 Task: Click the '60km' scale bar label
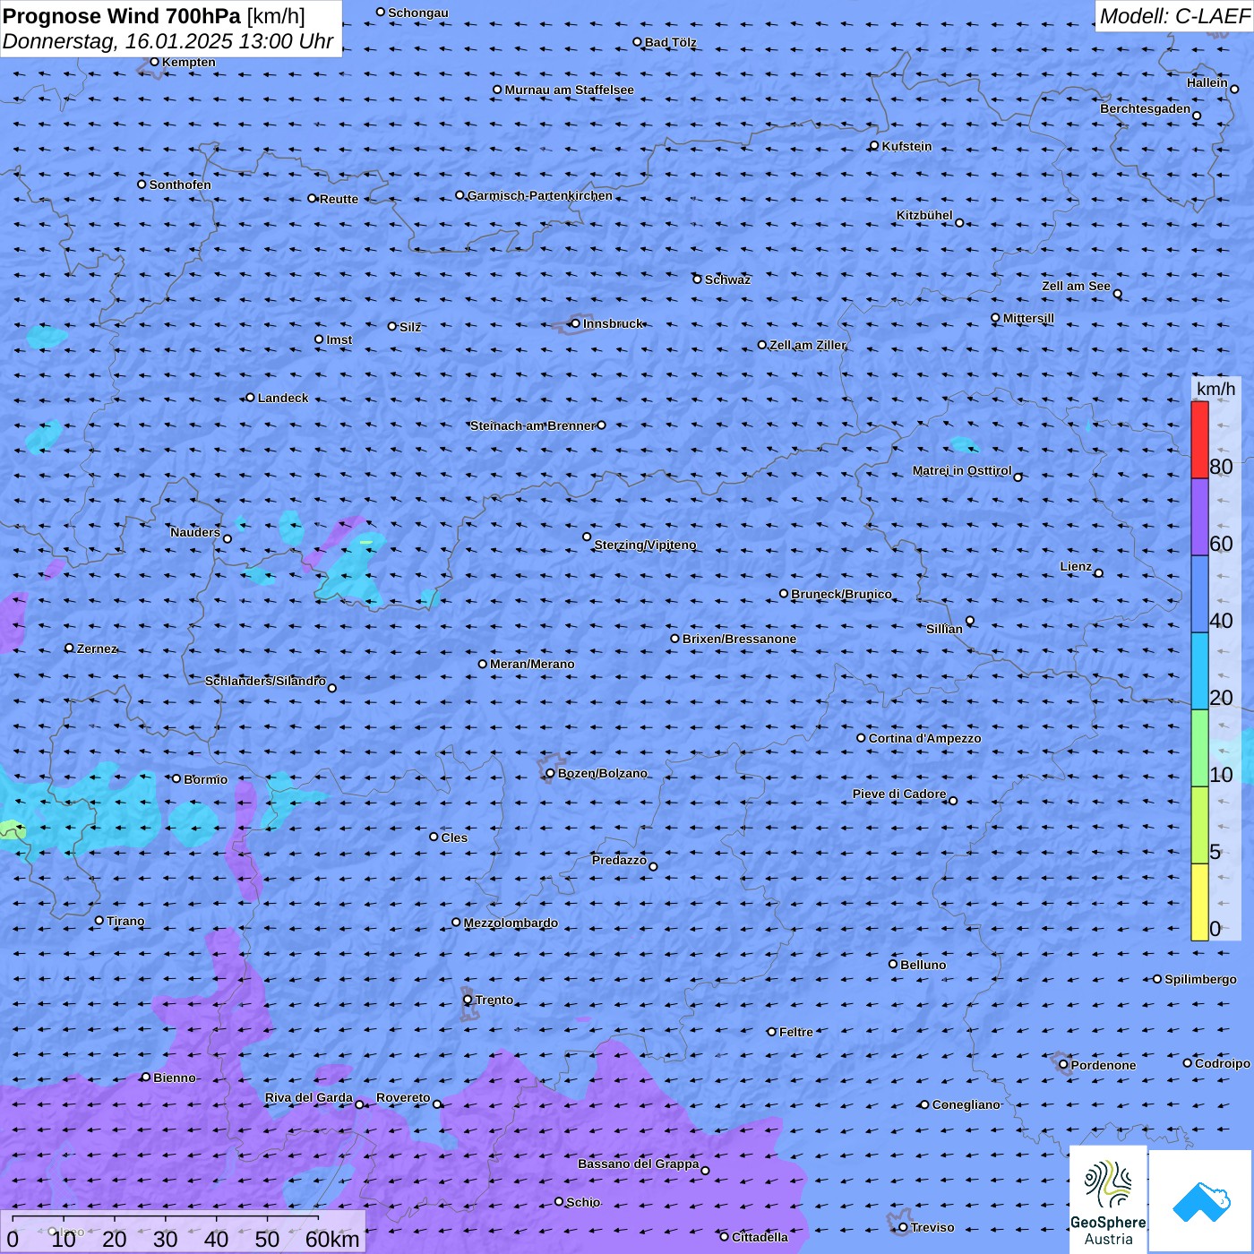click(332, 1240)
